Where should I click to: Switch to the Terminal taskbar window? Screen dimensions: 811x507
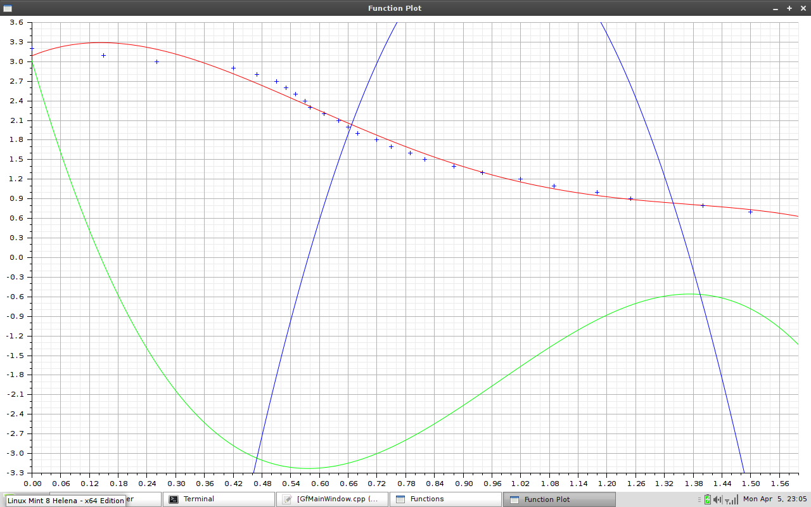(x=219, y=499)
